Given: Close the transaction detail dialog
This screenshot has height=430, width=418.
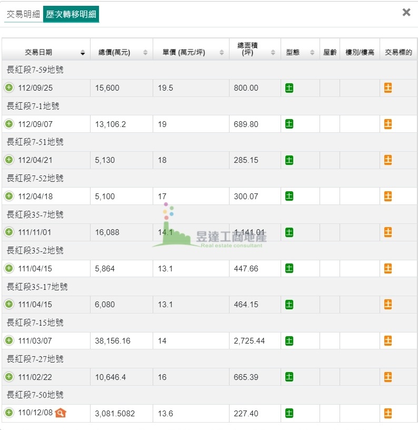Looking at the screenshot, I should (406, 12).
